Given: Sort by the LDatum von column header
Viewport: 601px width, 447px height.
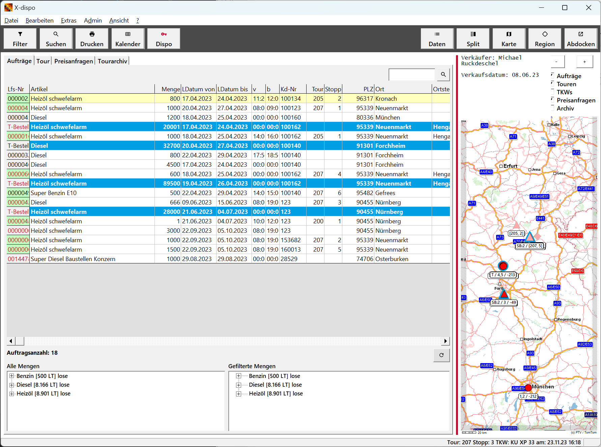Looking at the screenshot, I should 199,89.
